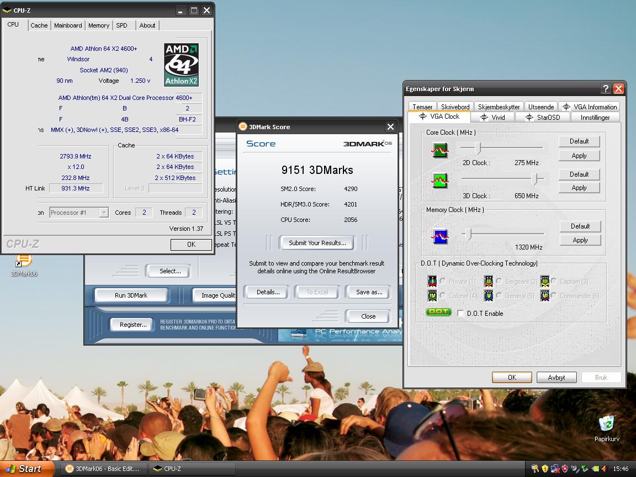This screenshot has width=636, height=477.
Task: Click Apply for the Memory Clock
Action: tap(580, 240)
